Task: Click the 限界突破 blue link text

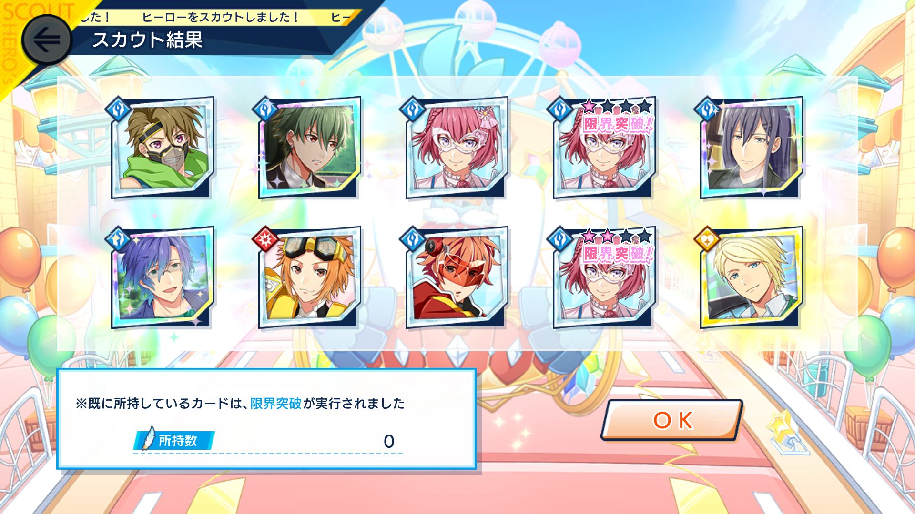Action: point(276,404)
